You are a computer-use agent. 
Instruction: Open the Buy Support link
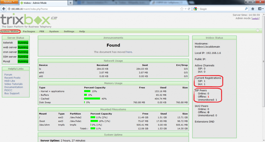coord(12,93)
